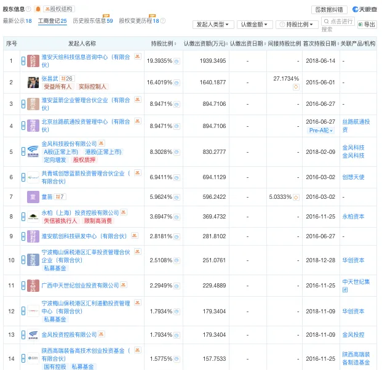Click the orange bell alert icon
The height and width of the screenshot is (370, 382).
[38, 9]
